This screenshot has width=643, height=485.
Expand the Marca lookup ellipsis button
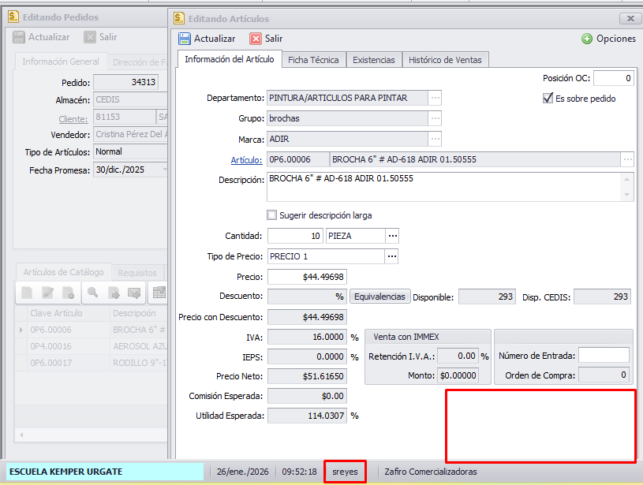click(x=435, y=139)
